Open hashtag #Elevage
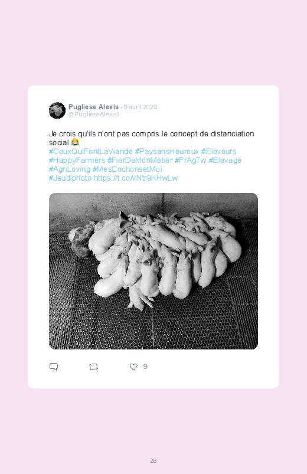This screenshot has width=307, height=474. click(x=225, y=160)
